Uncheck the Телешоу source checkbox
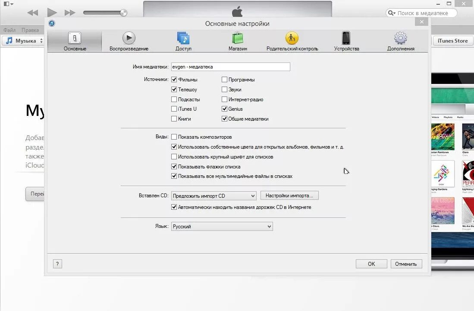The height and width of the screenshot is (311, 474). [x=174, y=89]
